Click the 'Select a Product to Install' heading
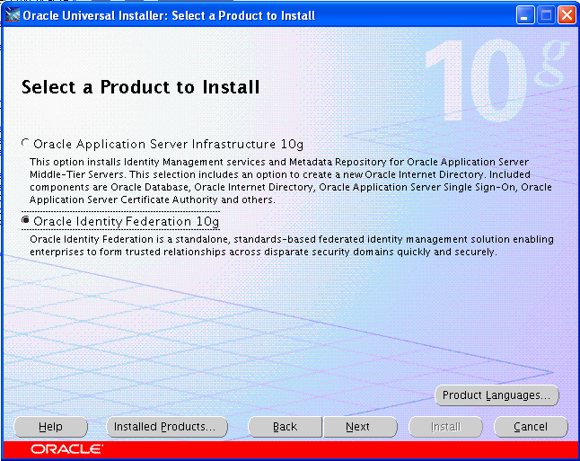The height and width of the screenshot is (461, 580). pos(141,87)
